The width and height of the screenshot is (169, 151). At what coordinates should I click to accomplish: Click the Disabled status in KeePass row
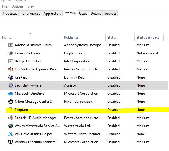coord(114,77)
